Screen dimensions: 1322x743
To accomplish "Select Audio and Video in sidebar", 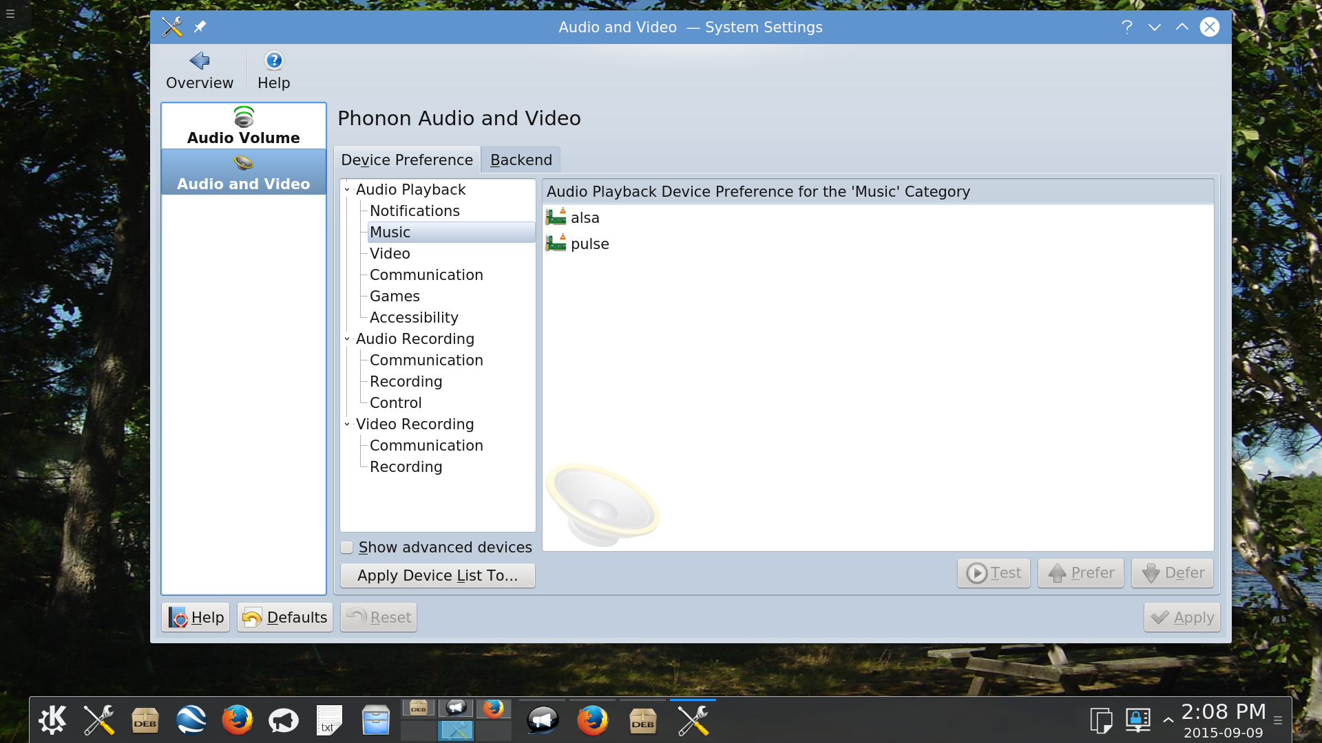I will 244,172.
